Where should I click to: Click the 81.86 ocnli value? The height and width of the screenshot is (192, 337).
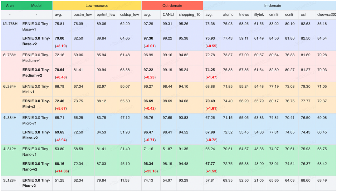click(x=290, y=38)
